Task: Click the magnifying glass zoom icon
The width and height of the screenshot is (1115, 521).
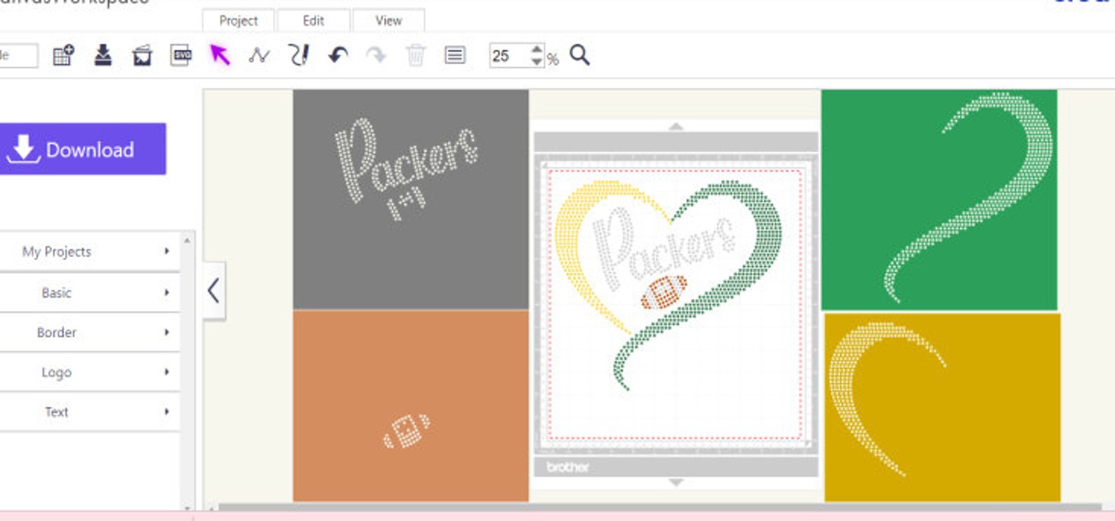Action: click(579, 55)
